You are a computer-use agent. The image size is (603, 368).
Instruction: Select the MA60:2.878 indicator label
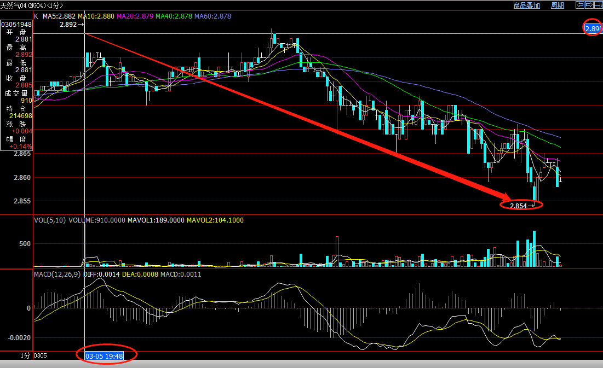213,16
